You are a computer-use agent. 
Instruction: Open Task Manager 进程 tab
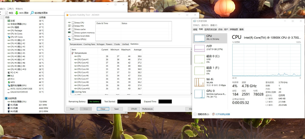[x=195, y=30]
